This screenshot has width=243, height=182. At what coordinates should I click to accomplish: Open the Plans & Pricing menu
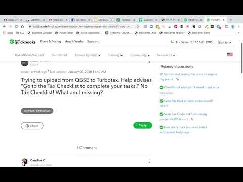pos(51,42)
